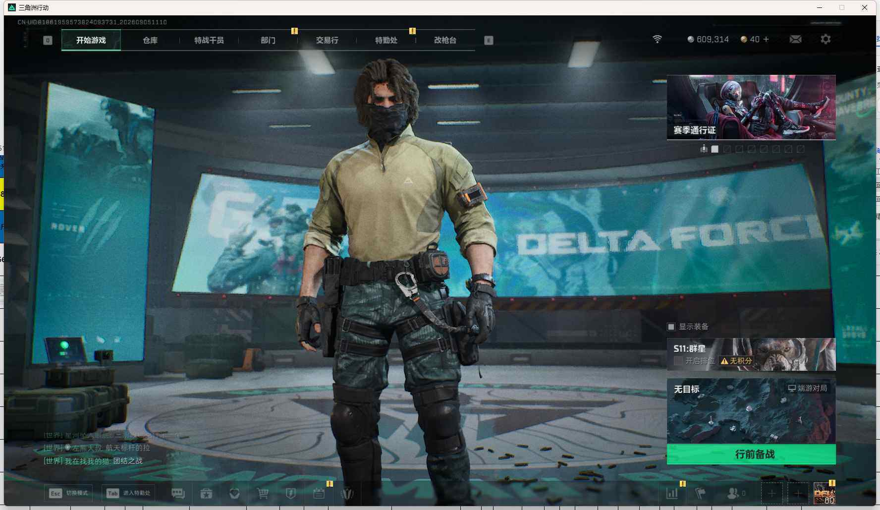The image size is (880, 510).
Task: Click the 端游对局 PC match label
Action: [808, 388]
